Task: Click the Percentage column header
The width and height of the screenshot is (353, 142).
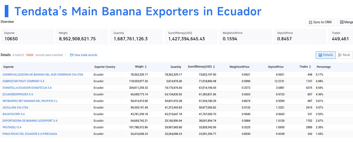Action: click(x=324, y=67)
